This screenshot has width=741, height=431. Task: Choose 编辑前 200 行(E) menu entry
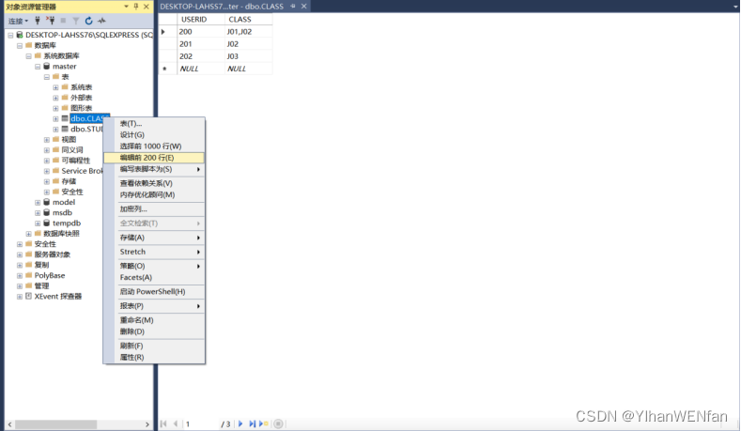[154, 158]
